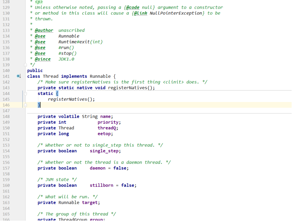
Task: Click NullPointerException in the Javadoc
Action: 176,13
